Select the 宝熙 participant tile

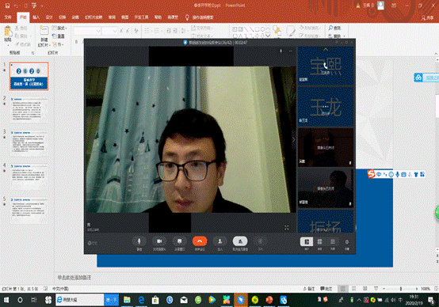(x=326, y=66)
